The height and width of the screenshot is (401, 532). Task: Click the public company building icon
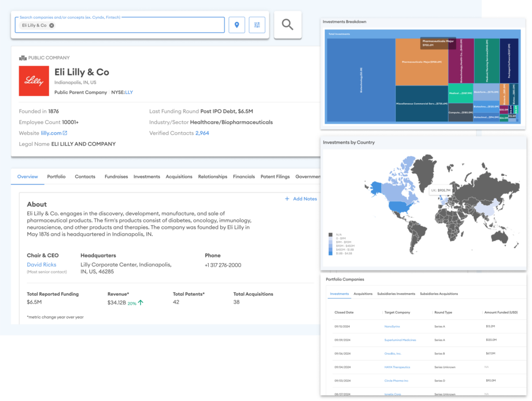pos(23,58)
